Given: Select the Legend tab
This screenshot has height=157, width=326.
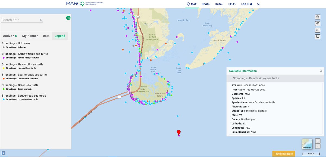Looking at the screenshot, I should click(x=60, y=36).
